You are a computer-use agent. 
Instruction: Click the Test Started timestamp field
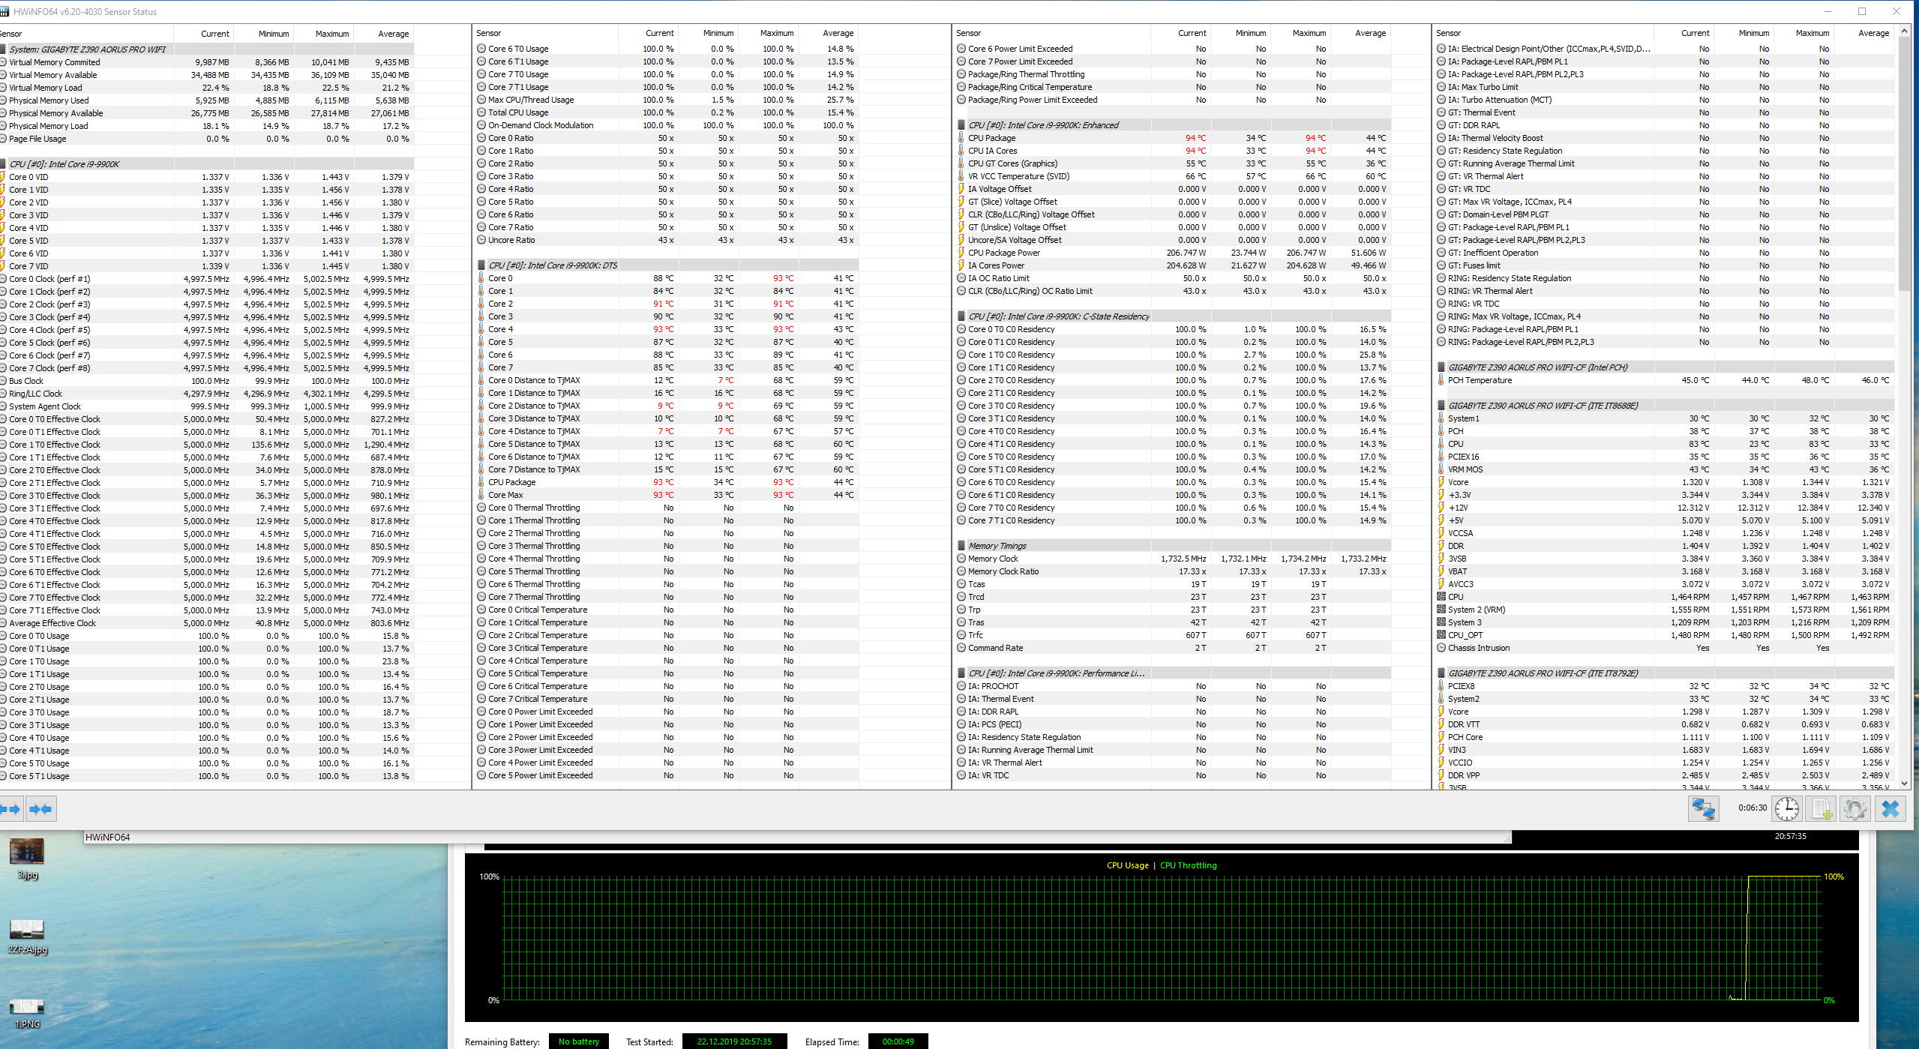733,1042
